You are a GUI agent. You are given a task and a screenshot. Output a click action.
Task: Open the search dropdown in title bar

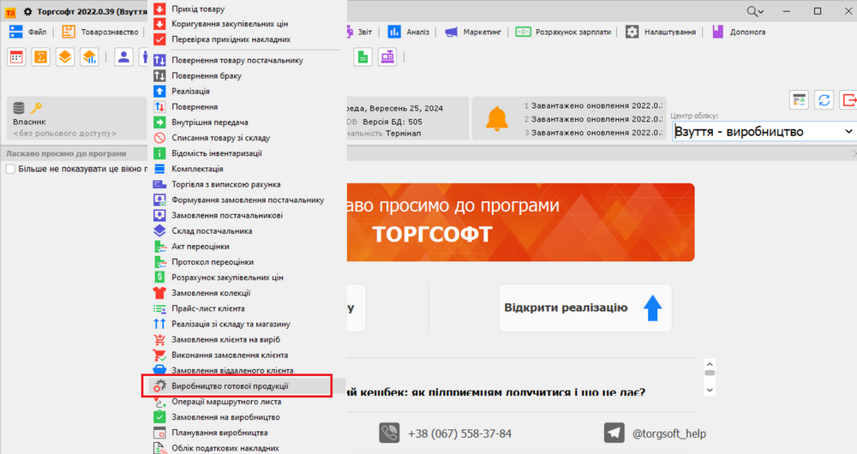[755, 11]
